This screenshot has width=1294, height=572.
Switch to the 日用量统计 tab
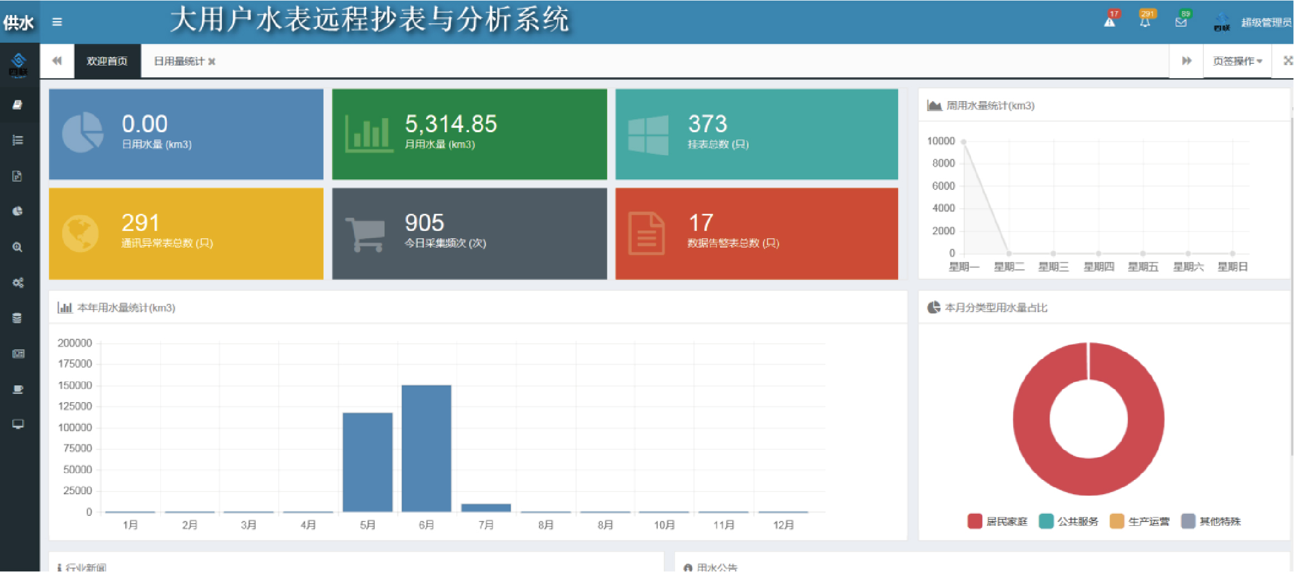179,61
